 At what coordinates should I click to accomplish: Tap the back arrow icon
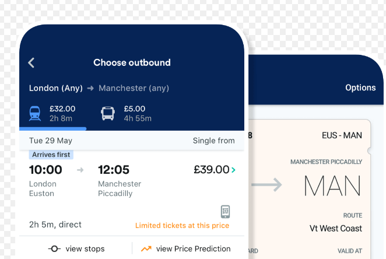pyautogui.click(x=31, y=63)
